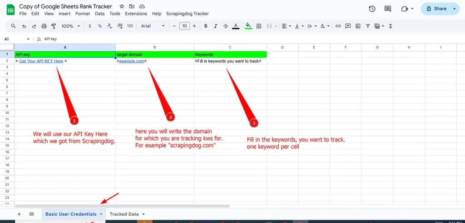
Task: Open the Arial font dropdown
Action: tap(153, 26)
